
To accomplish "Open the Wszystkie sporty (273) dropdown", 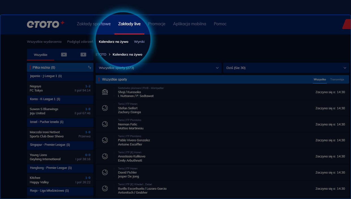I will [x=158, y=68].
